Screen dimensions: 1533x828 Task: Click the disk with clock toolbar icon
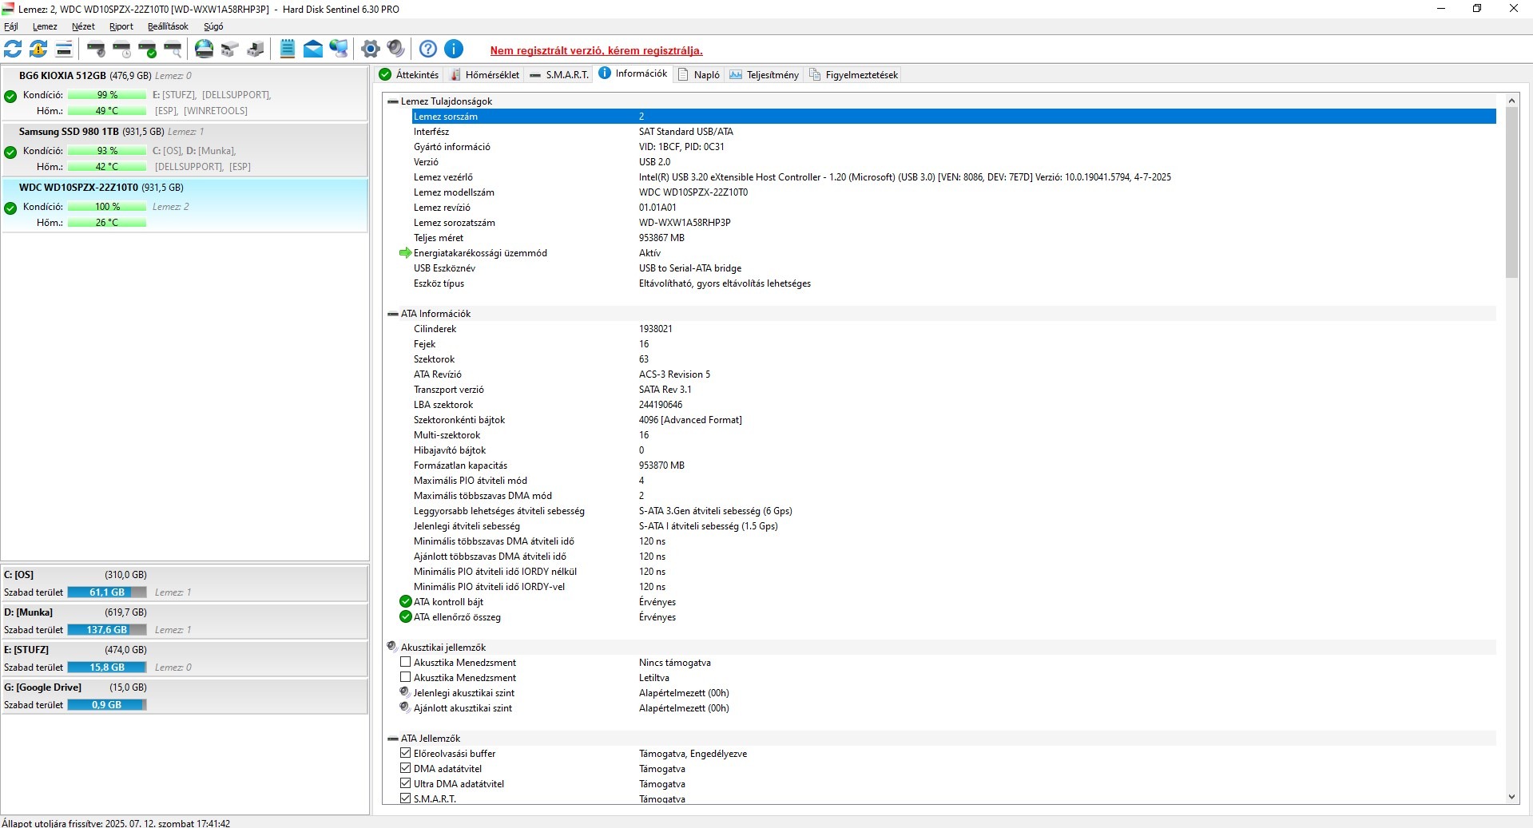[122, 49]
